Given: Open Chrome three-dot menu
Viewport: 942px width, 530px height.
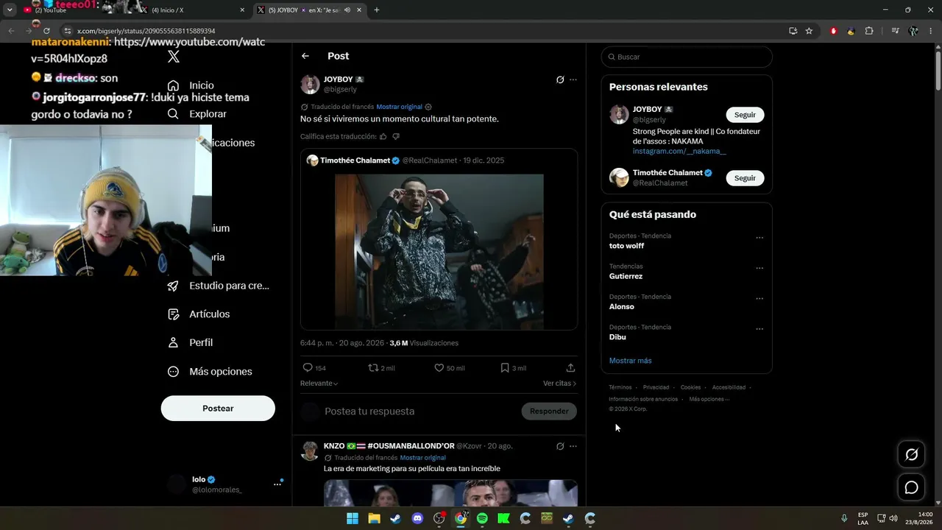Looking at the screenshot, I should pos(931,31).
